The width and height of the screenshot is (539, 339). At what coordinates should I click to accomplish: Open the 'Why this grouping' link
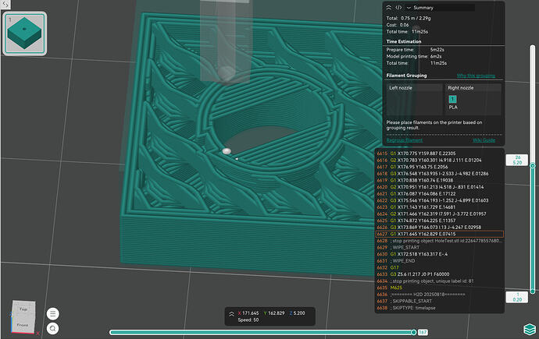point(476,76)
